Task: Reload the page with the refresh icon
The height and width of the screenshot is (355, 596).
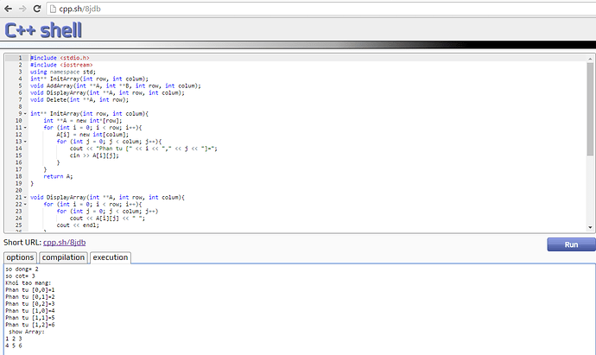Action: click(36, 7)
